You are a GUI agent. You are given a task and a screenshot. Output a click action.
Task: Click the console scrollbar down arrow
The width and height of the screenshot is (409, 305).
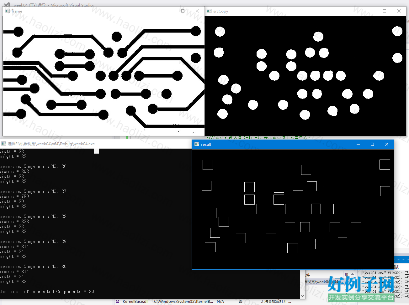pos(302,296)
